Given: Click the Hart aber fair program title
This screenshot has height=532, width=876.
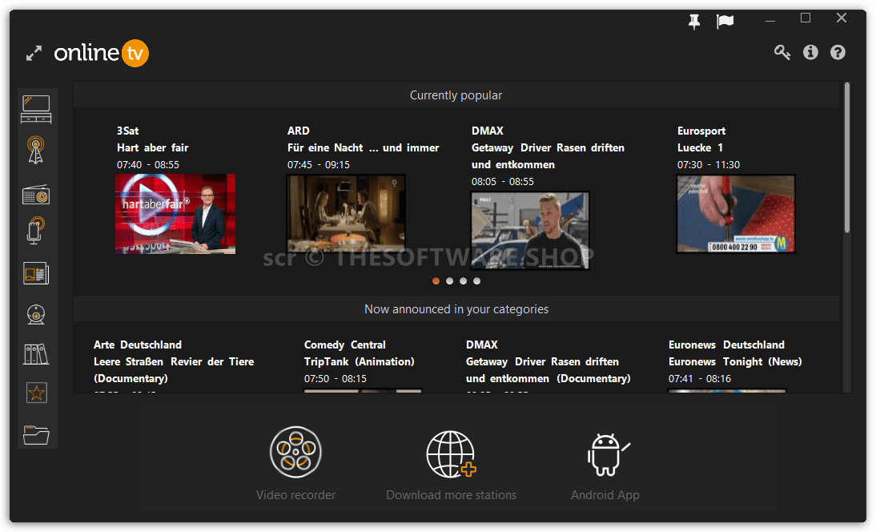Looking at the screenshot, I should (x=152, y=147).
